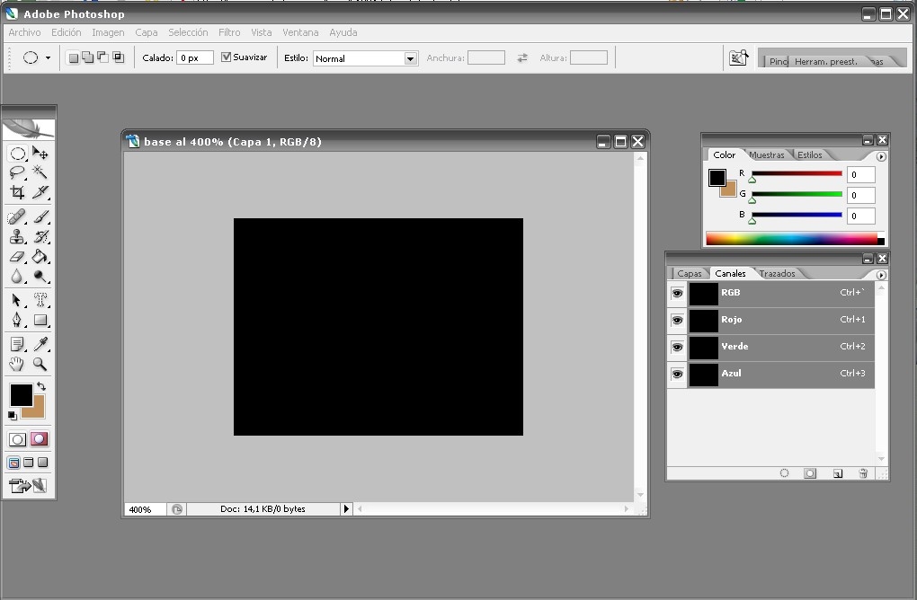Image resolution: width=917 pixels, height=600 pixels.
Task: Choose Intersect with selection mode
Action: click(x=118, y=57)
